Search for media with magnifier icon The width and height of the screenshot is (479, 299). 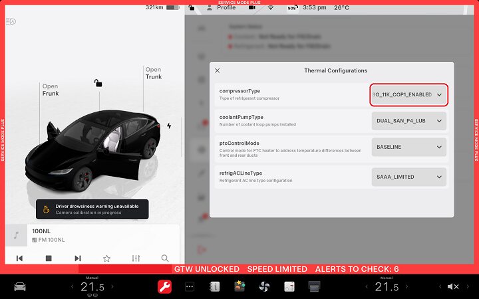click(165, 258)
